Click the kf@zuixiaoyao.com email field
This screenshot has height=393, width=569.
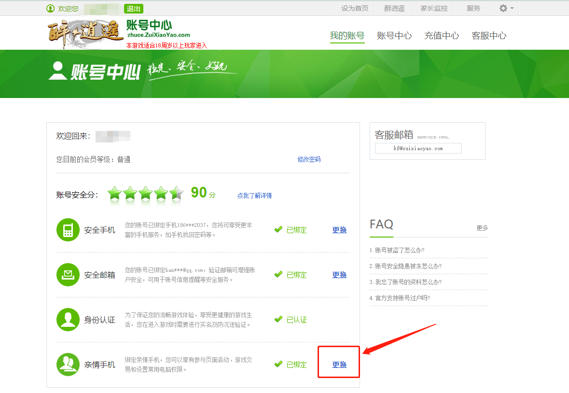(x=418, y=148)
